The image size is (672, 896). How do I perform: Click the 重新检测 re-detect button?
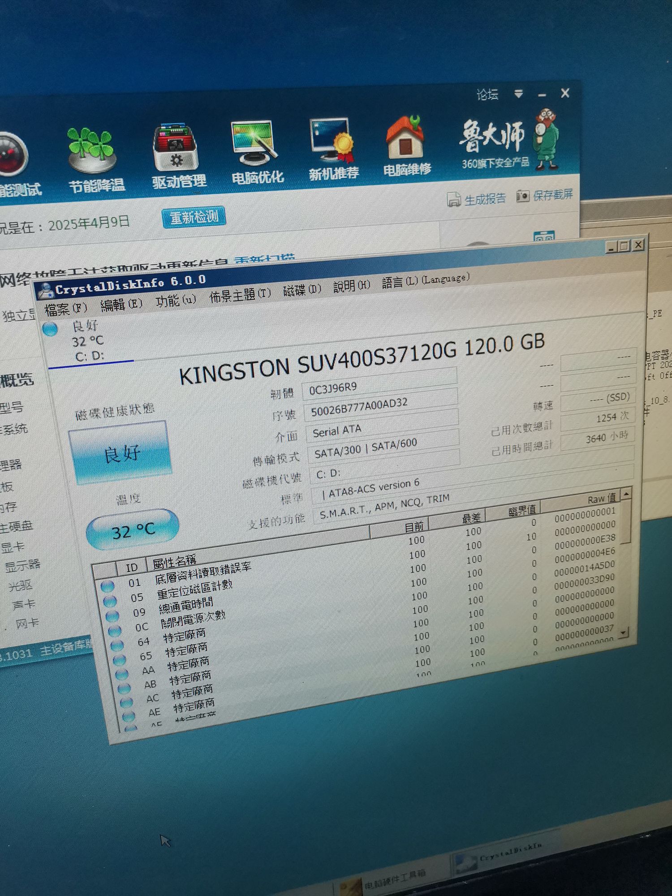click(194, 217)
